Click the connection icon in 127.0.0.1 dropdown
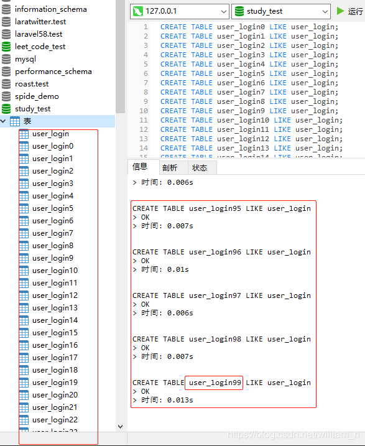The height and width of the screenshot is (446, 365). pos(138,11)
